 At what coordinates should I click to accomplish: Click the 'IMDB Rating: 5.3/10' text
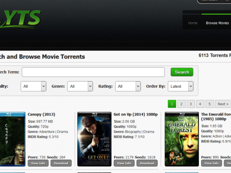(43, 137)
